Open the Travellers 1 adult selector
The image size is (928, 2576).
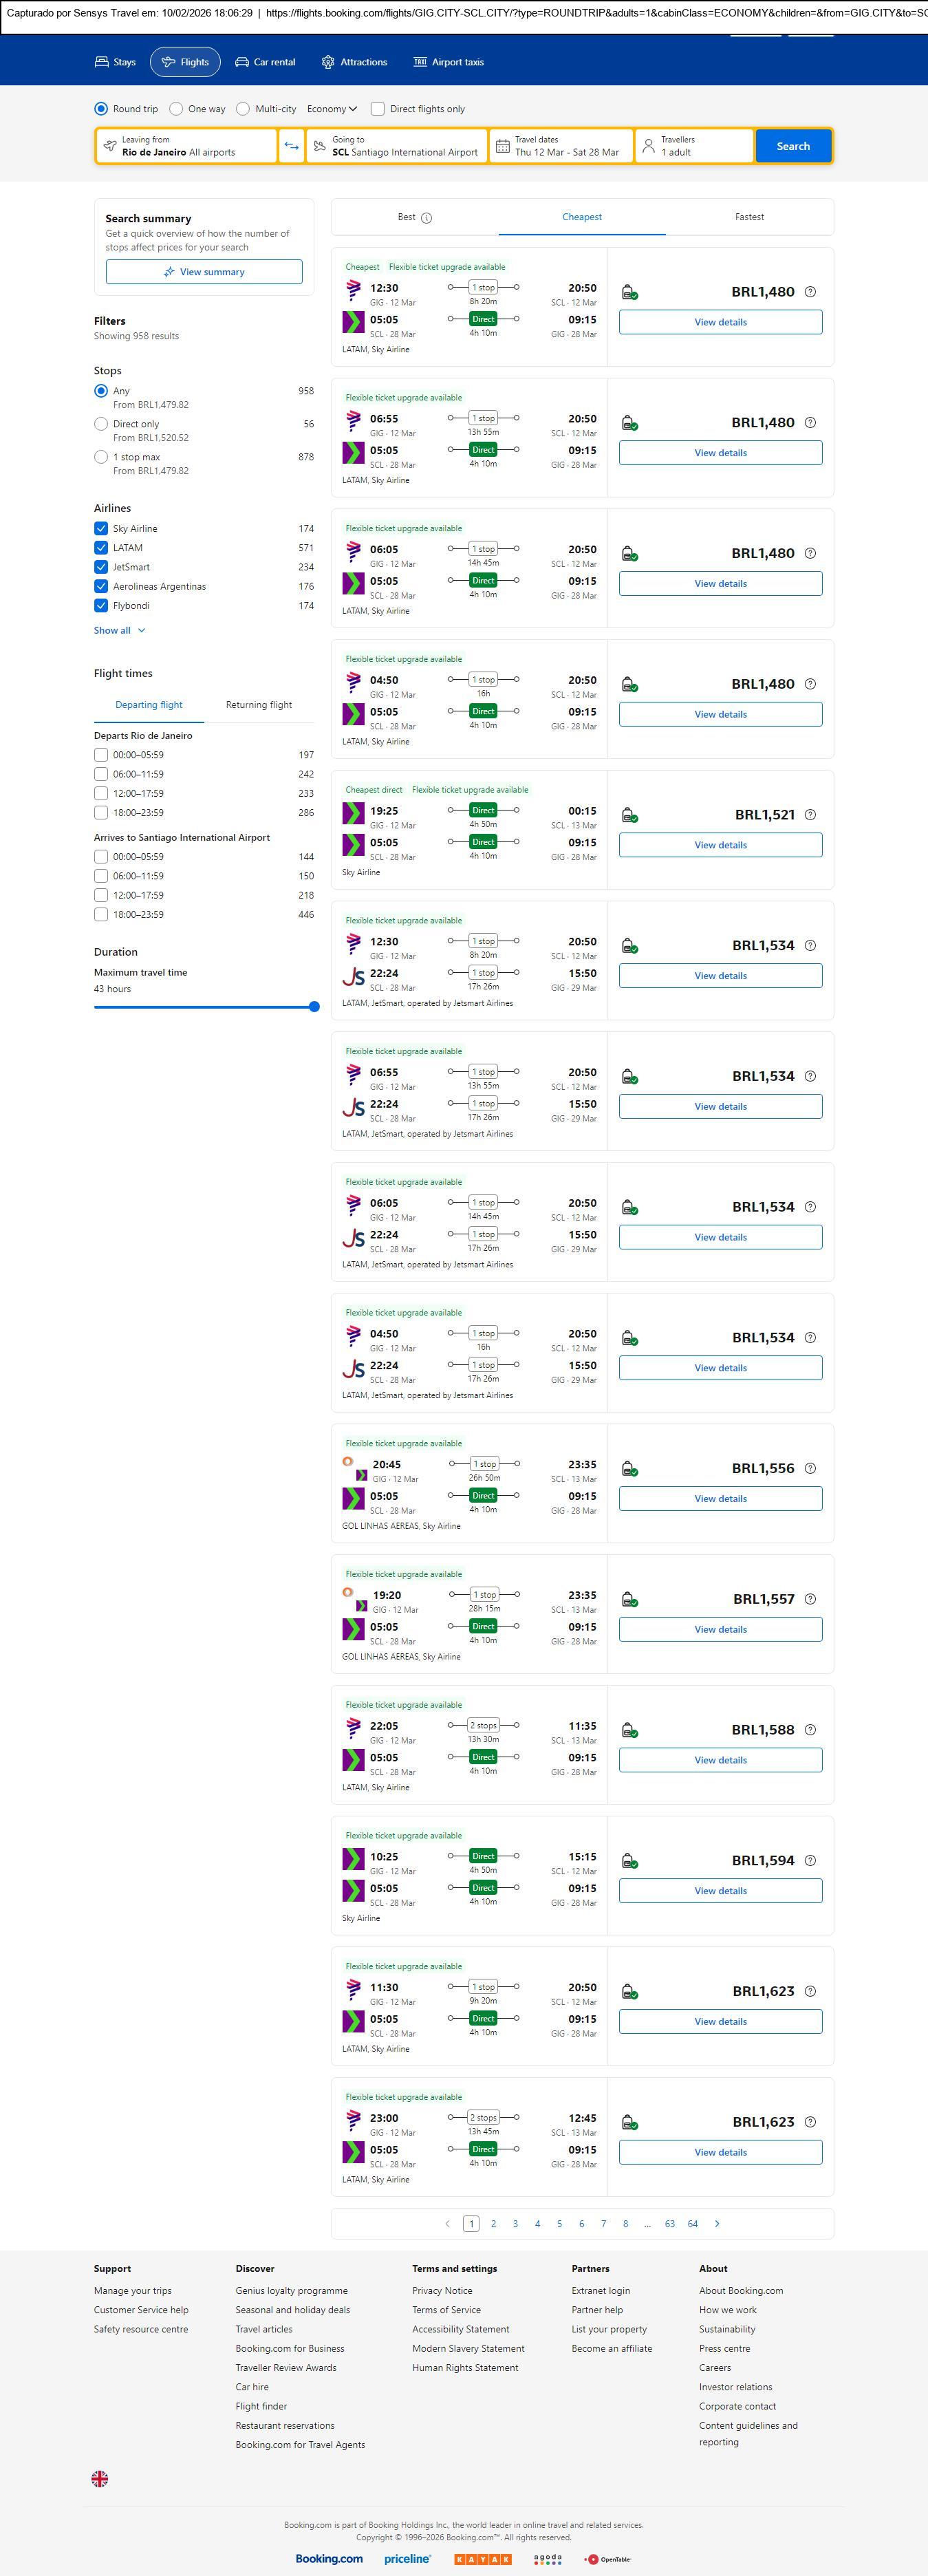695,146
